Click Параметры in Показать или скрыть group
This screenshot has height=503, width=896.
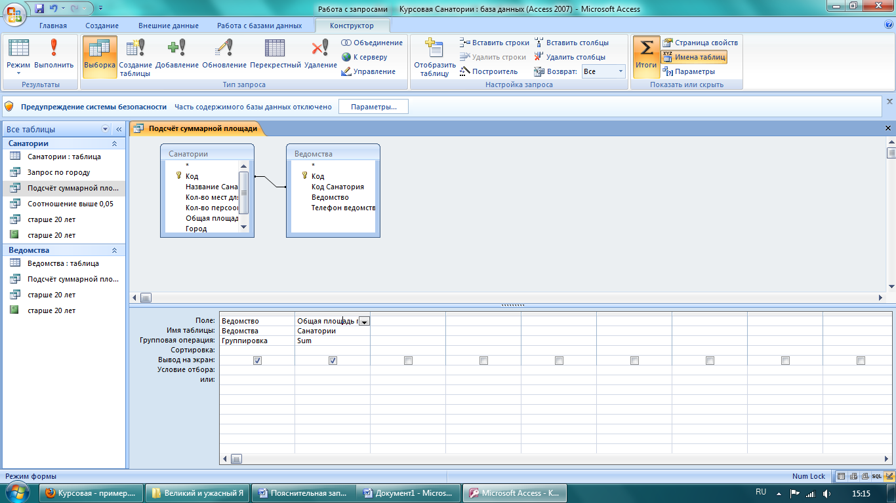689,71
